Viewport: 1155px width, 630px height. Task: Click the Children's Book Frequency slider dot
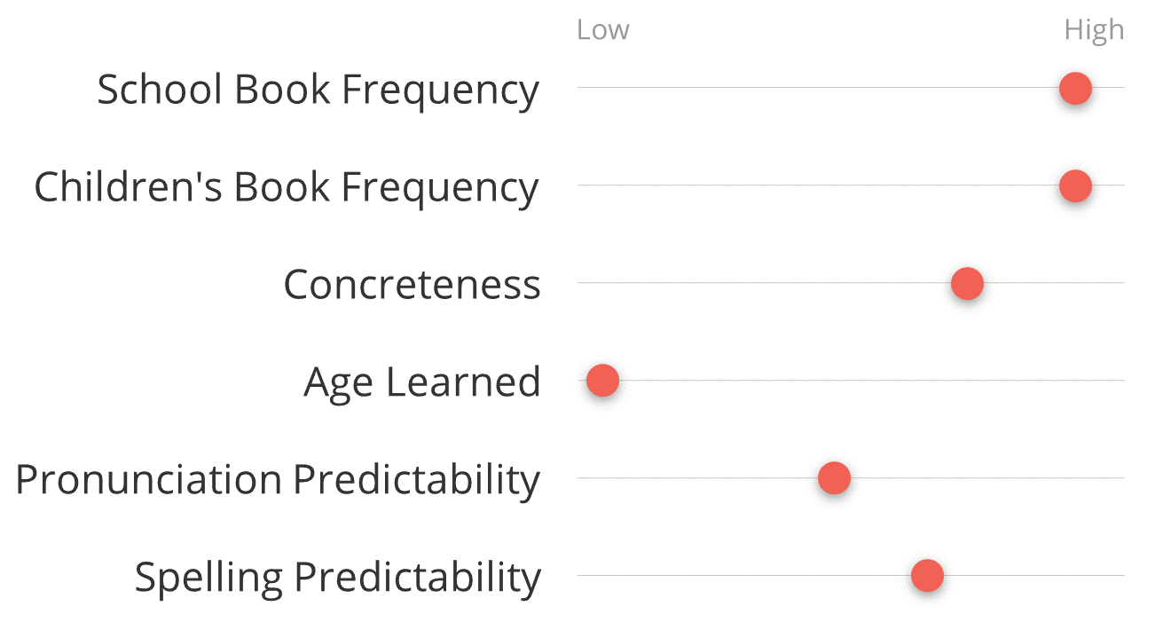tap(1075, 186)
